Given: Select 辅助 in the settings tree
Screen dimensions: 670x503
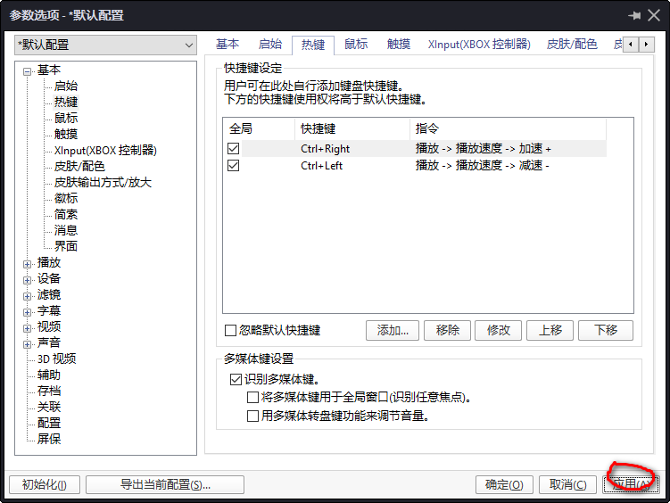Looking at the screenshot, I should click(x=49, y=375).
